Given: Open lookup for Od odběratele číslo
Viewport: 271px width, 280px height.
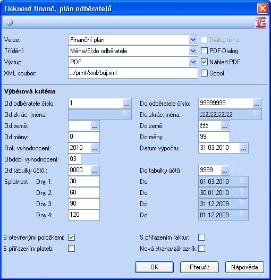Looking at the screenshot, I should [126, 103].
